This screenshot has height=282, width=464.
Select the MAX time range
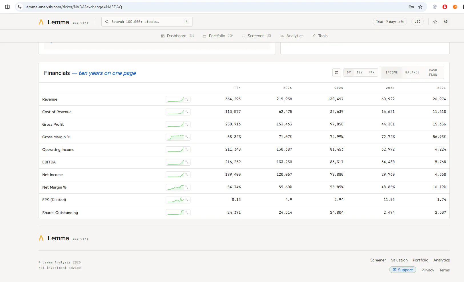click(371, 73)
